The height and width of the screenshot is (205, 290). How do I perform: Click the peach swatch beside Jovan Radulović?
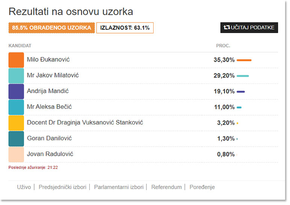16,155
